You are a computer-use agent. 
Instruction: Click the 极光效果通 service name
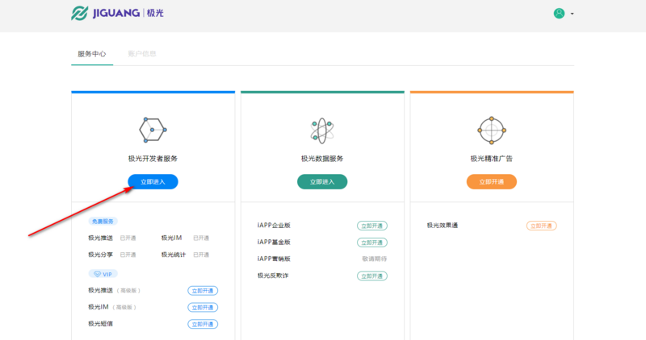(443, 226)
